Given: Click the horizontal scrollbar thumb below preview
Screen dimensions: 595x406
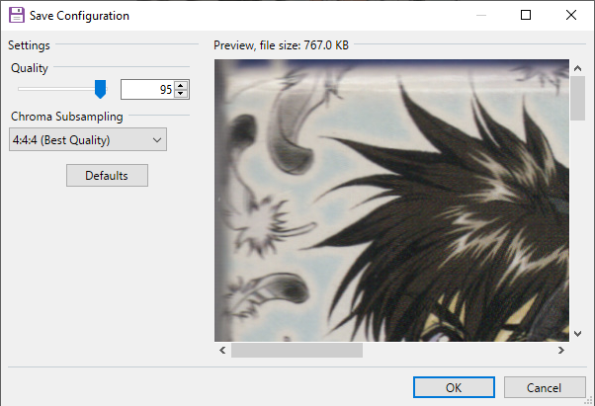Looking at the screenshot, I should tap(297, 350).
